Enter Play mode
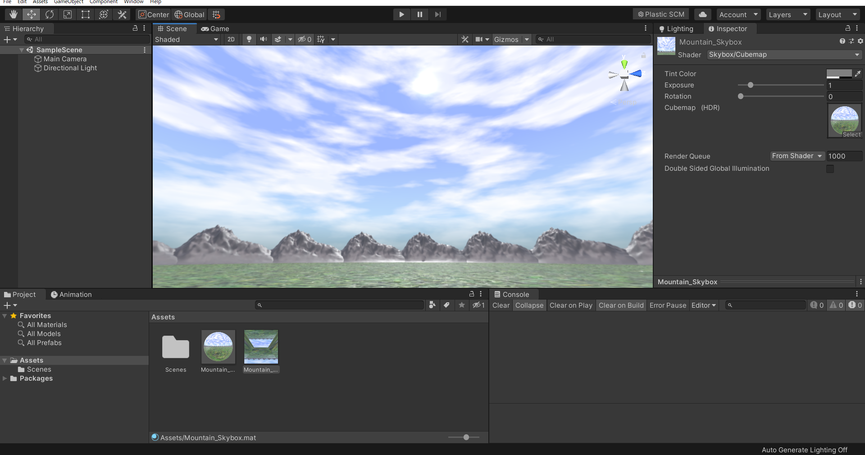The width and height of the screenshot is (865, 455). 401,14
